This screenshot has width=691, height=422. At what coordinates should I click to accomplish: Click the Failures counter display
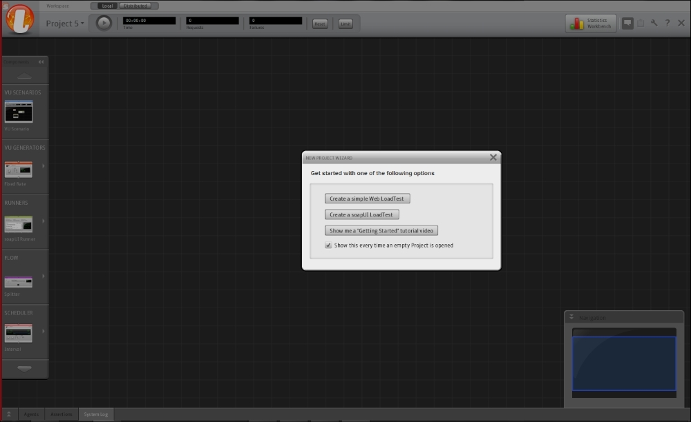point(276,21)
